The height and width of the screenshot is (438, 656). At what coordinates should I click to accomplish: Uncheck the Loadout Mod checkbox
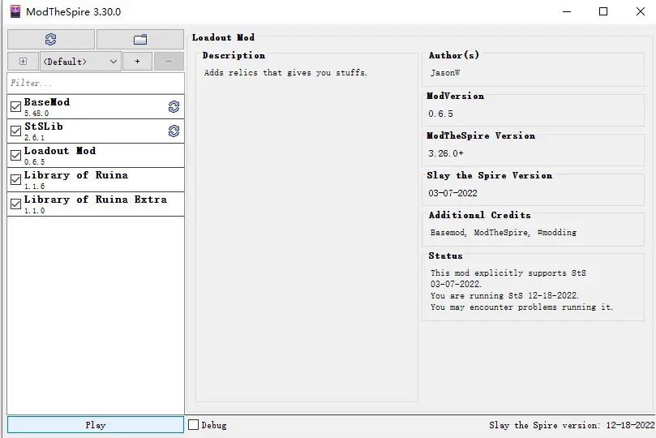click(15, 156)
